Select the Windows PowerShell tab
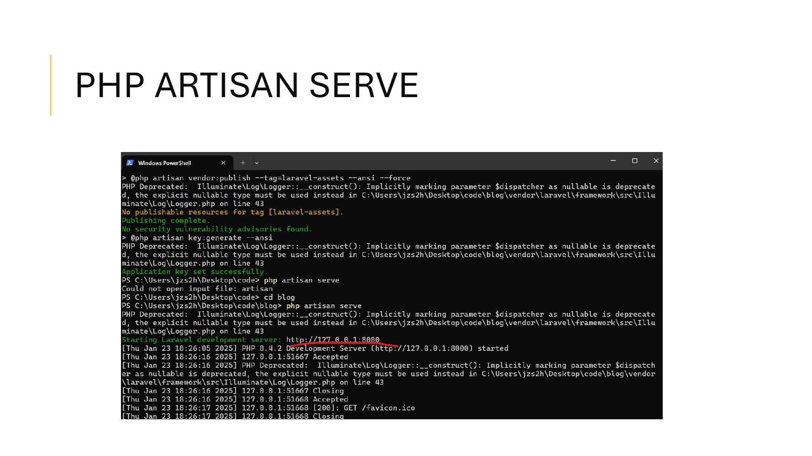 [x=177, y=163]
